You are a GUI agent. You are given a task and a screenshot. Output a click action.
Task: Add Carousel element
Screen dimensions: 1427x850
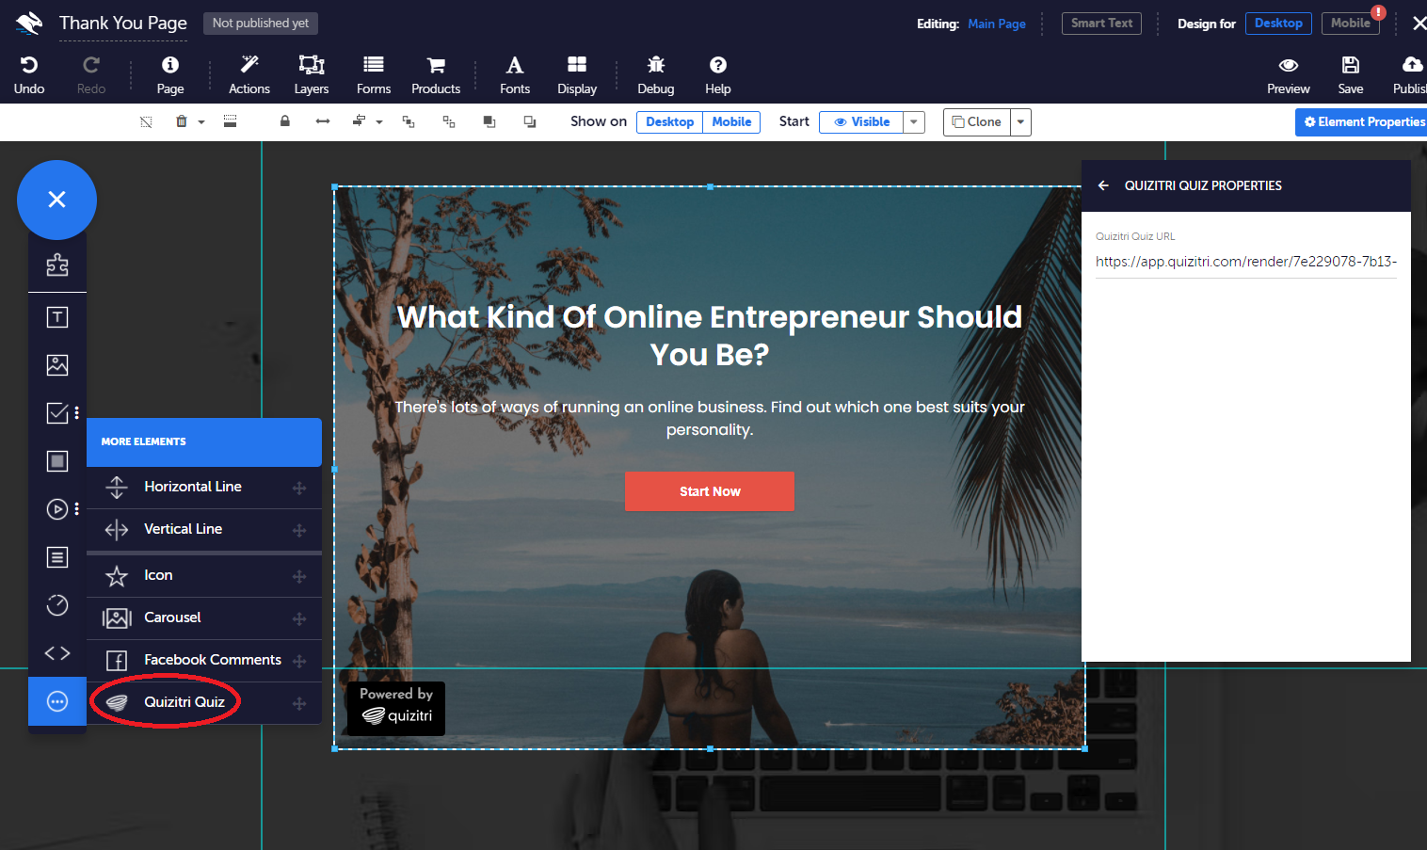(x=204, y=617)
